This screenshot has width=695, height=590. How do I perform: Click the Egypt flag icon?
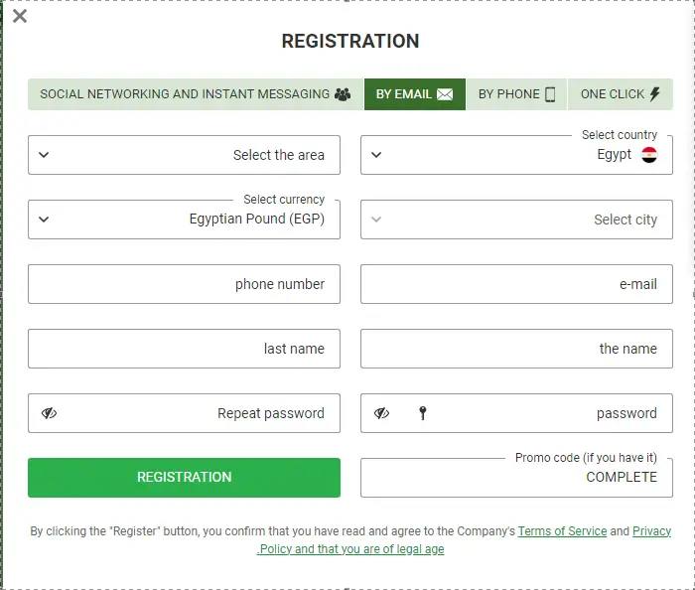pyautogui.click(x=649, y=155)
